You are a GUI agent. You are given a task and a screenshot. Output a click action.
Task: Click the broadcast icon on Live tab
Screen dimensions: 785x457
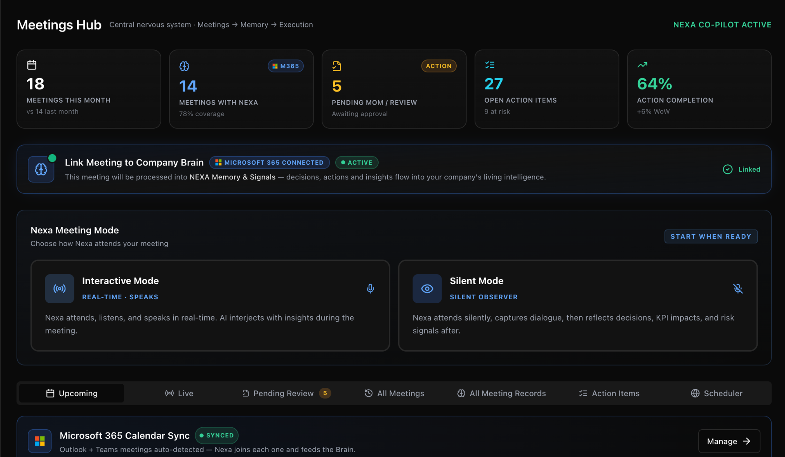(169, 393)
